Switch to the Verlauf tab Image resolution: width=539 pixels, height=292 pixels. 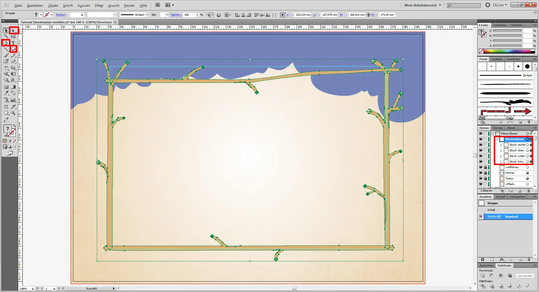(500, 197)
